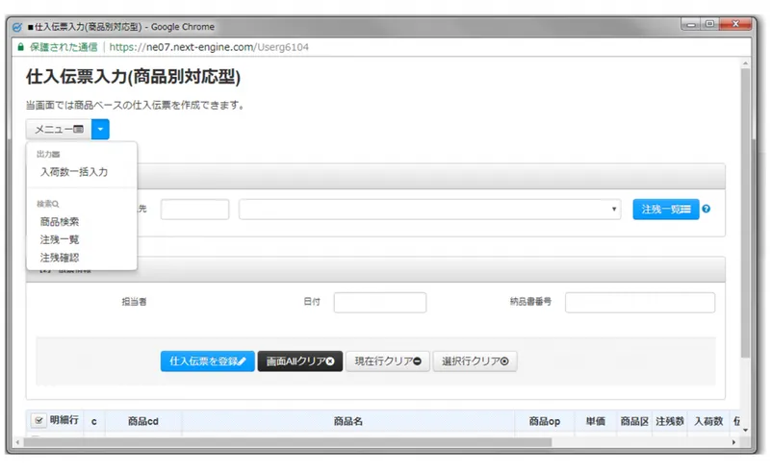
Task: Click the 日付 date input field
Action: click(380, 302)
